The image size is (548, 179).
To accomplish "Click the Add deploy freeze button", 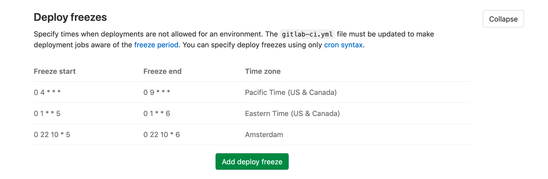I will (252, 162).
